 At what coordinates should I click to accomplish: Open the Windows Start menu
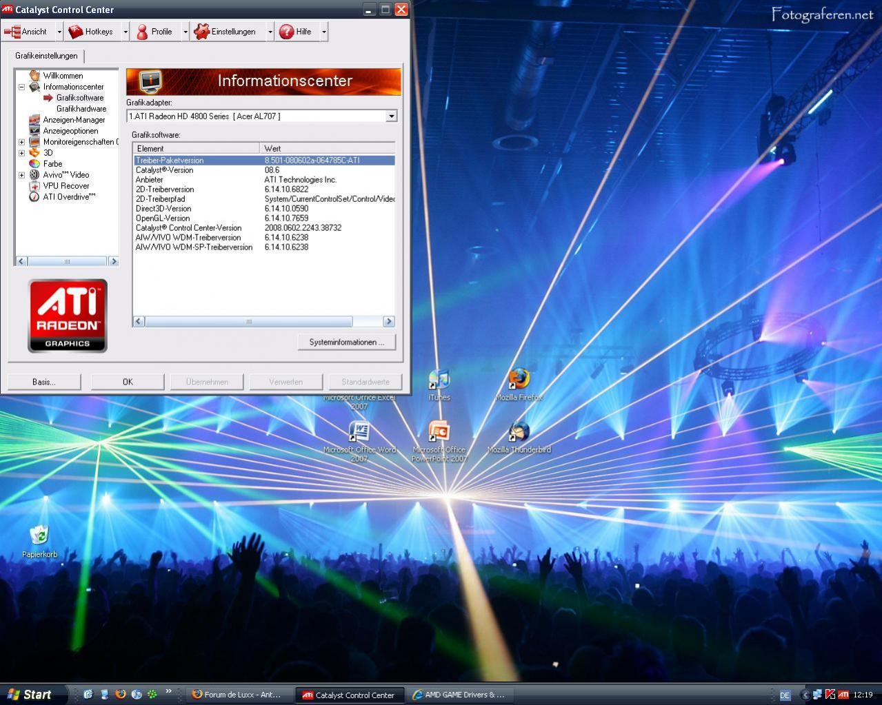33,695
